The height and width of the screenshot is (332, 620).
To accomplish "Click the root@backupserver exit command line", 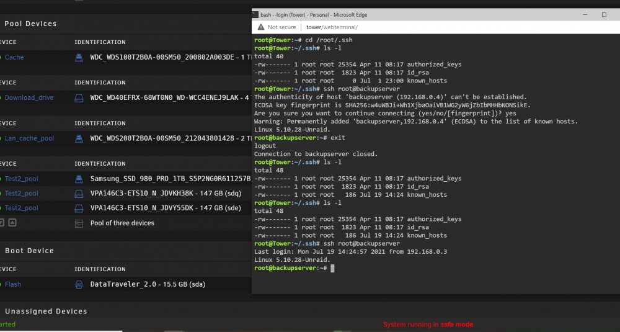I will tap(299, 138).
